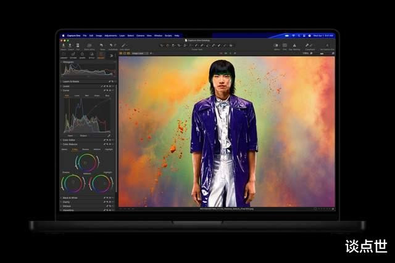Screen dimensions: 395x263
Task: Collapse the Curve panel
Action: (66, 91)
